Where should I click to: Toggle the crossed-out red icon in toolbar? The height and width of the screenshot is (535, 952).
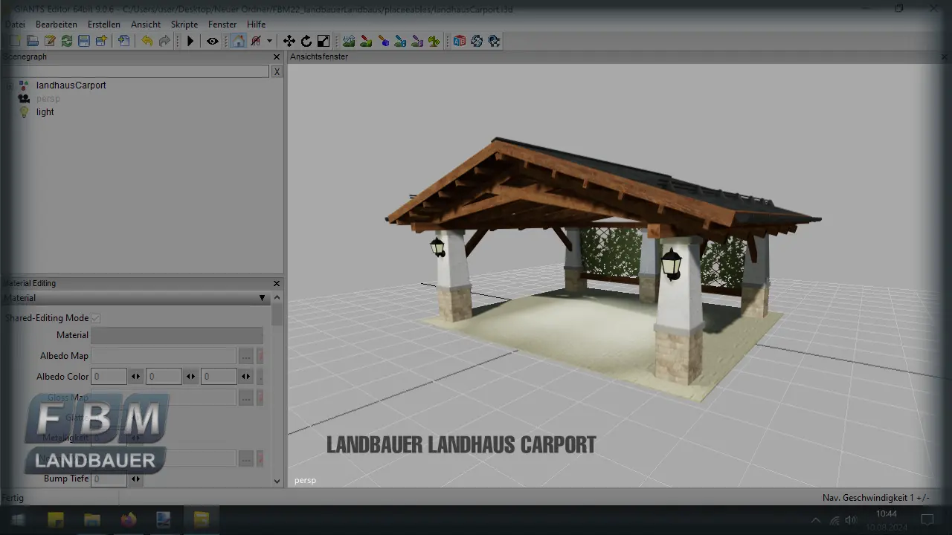256,41
